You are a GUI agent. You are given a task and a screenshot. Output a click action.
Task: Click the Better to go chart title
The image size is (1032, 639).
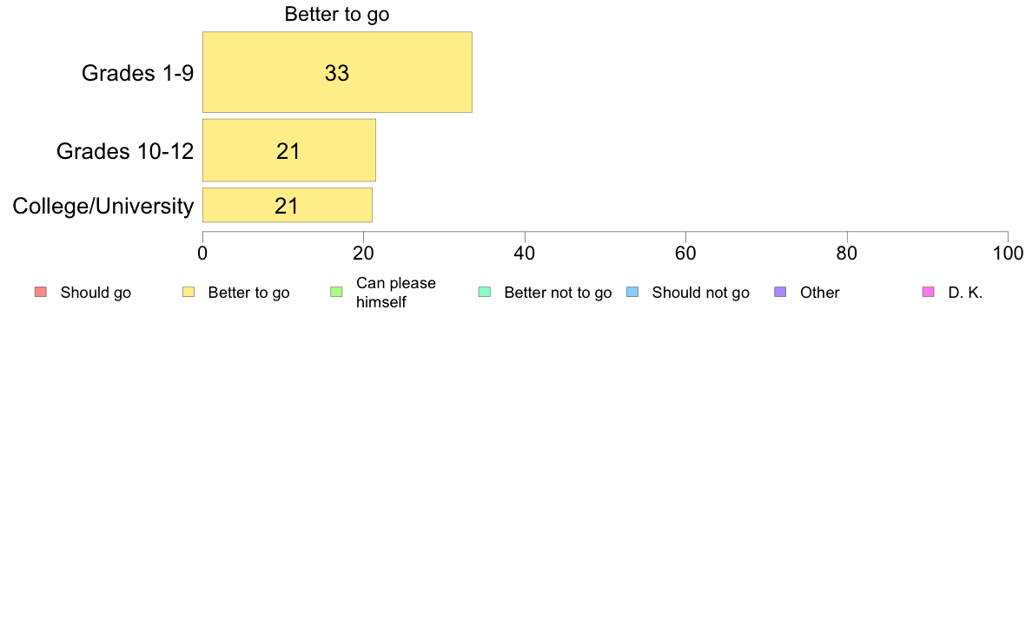tap(337, 14)
